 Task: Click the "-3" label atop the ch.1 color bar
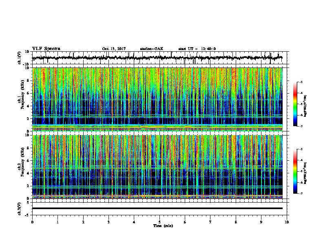coord(301,82)
